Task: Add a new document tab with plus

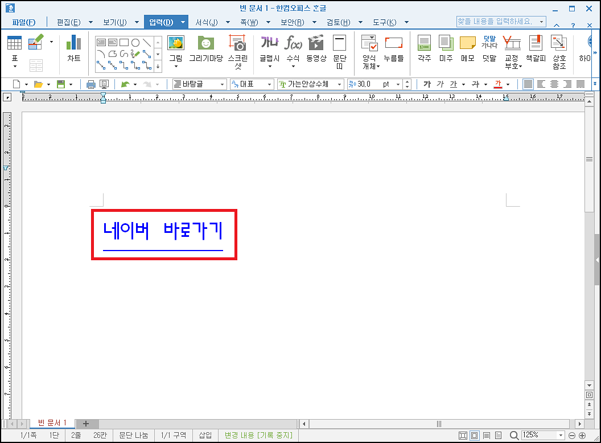Action: click(86, 424)
